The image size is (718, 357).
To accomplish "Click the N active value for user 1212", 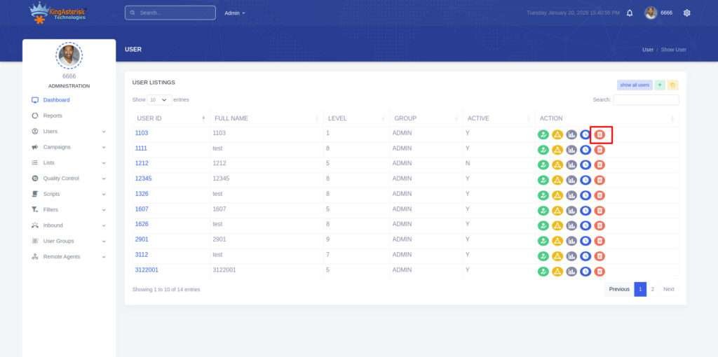I will click(468, 163).
